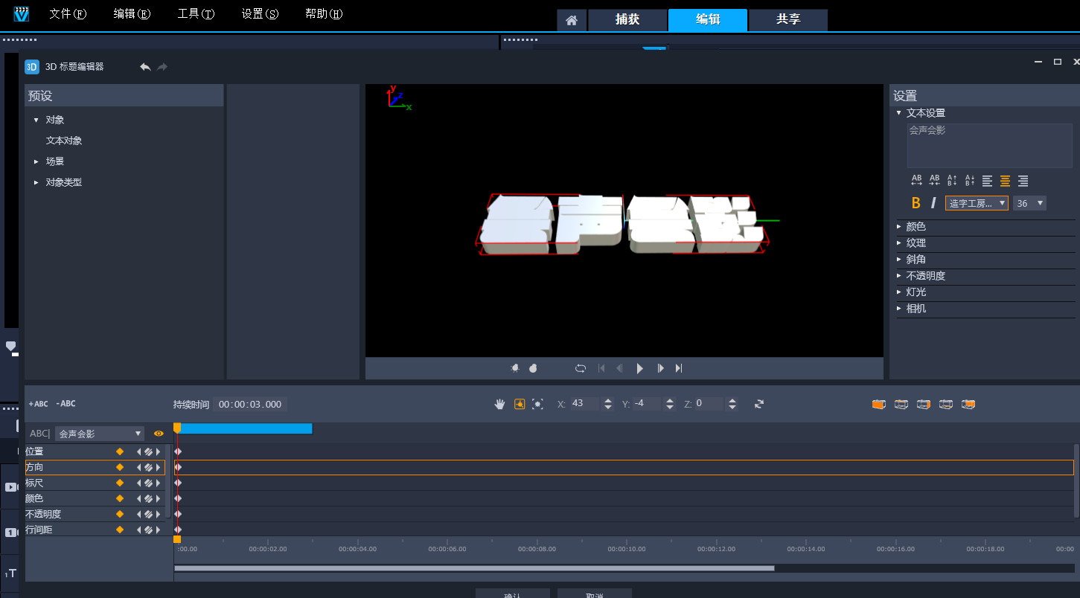Open the font size 36 dropdown

1029,203
